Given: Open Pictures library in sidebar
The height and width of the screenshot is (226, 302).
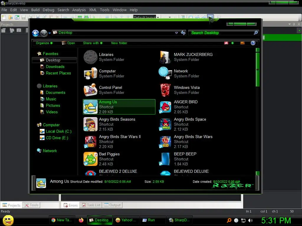Looking at the screenshot, I should coord(53,106).
